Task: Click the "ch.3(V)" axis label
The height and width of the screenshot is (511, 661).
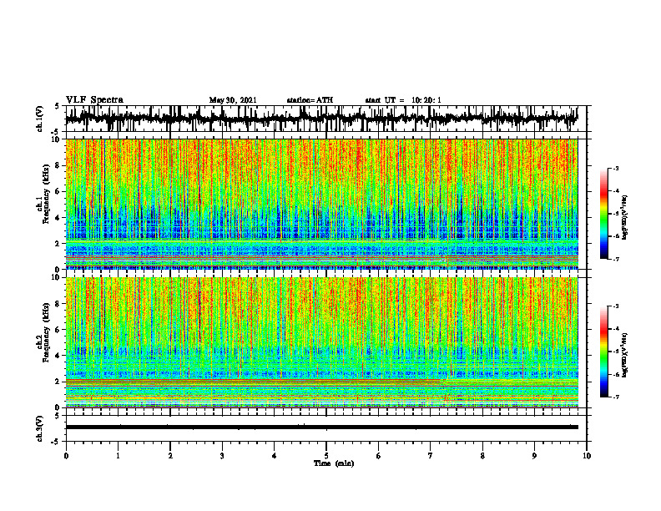Action: [40, 428]
